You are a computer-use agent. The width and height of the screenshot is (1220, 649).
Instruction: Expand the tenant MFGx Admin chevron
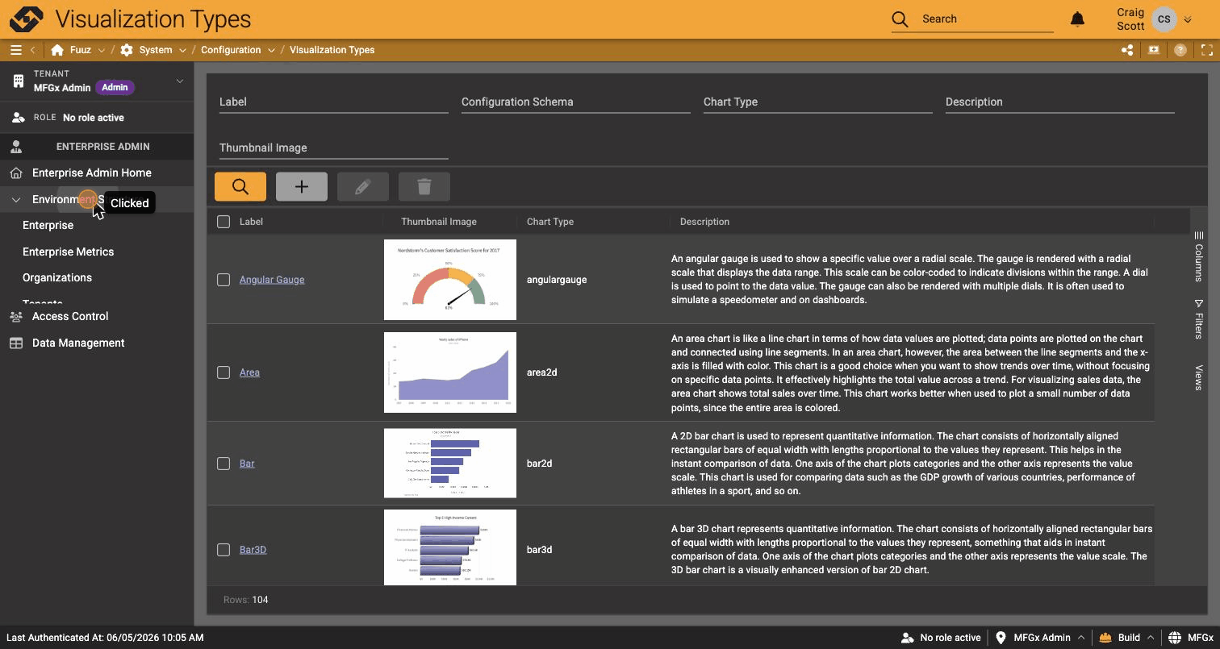coord(180,81)
